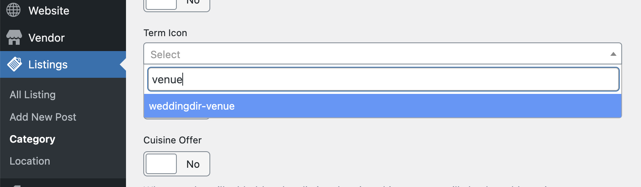Open Add New Post page

[x=43, y=117]
